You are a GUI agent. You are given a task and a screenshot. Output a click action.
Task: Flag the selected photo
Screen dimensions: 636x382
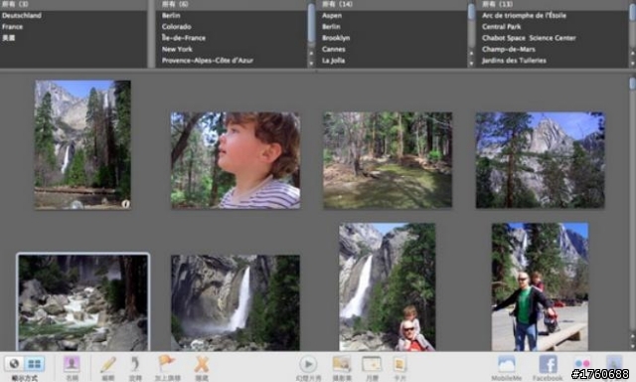(x=167, y=364)
